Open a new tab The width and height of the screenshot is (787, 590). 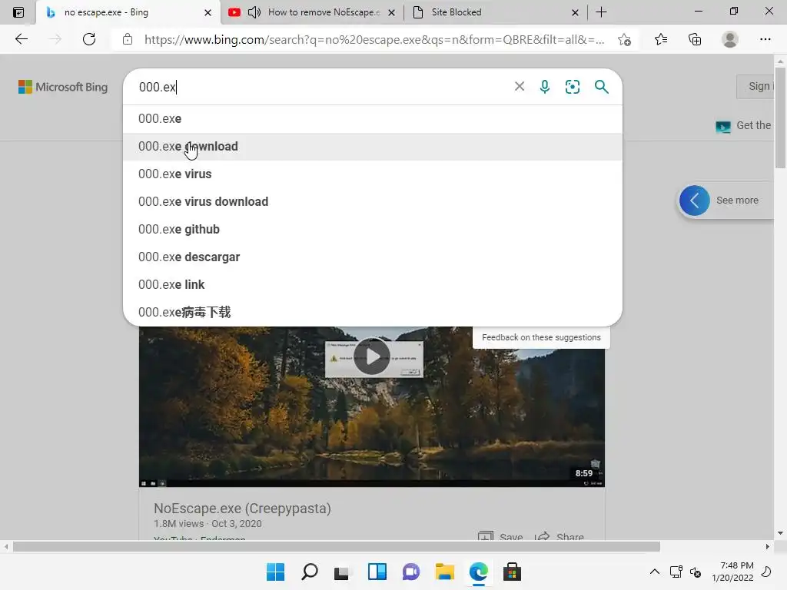click(x=601, y=12)
